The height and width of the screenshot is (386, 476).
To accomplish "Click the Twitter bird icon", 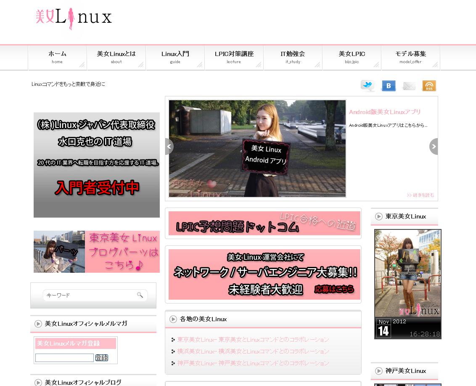I will click(368, 86).
